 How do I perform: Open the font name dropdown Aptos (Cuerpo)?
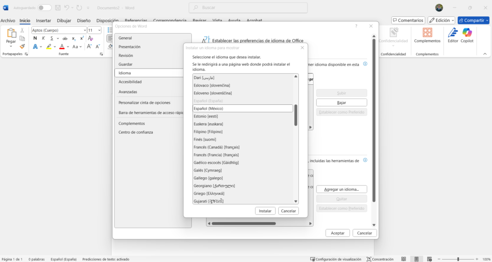point(58,30)
